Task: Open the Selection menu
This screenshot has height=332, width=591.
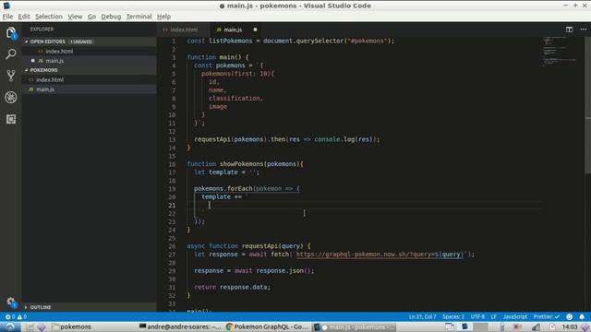Action: point(49,17)
